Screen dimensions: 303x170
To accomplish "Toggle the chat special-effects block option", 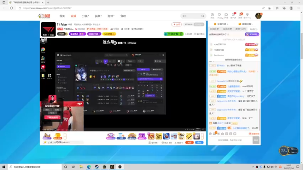I will pos(254,134).
